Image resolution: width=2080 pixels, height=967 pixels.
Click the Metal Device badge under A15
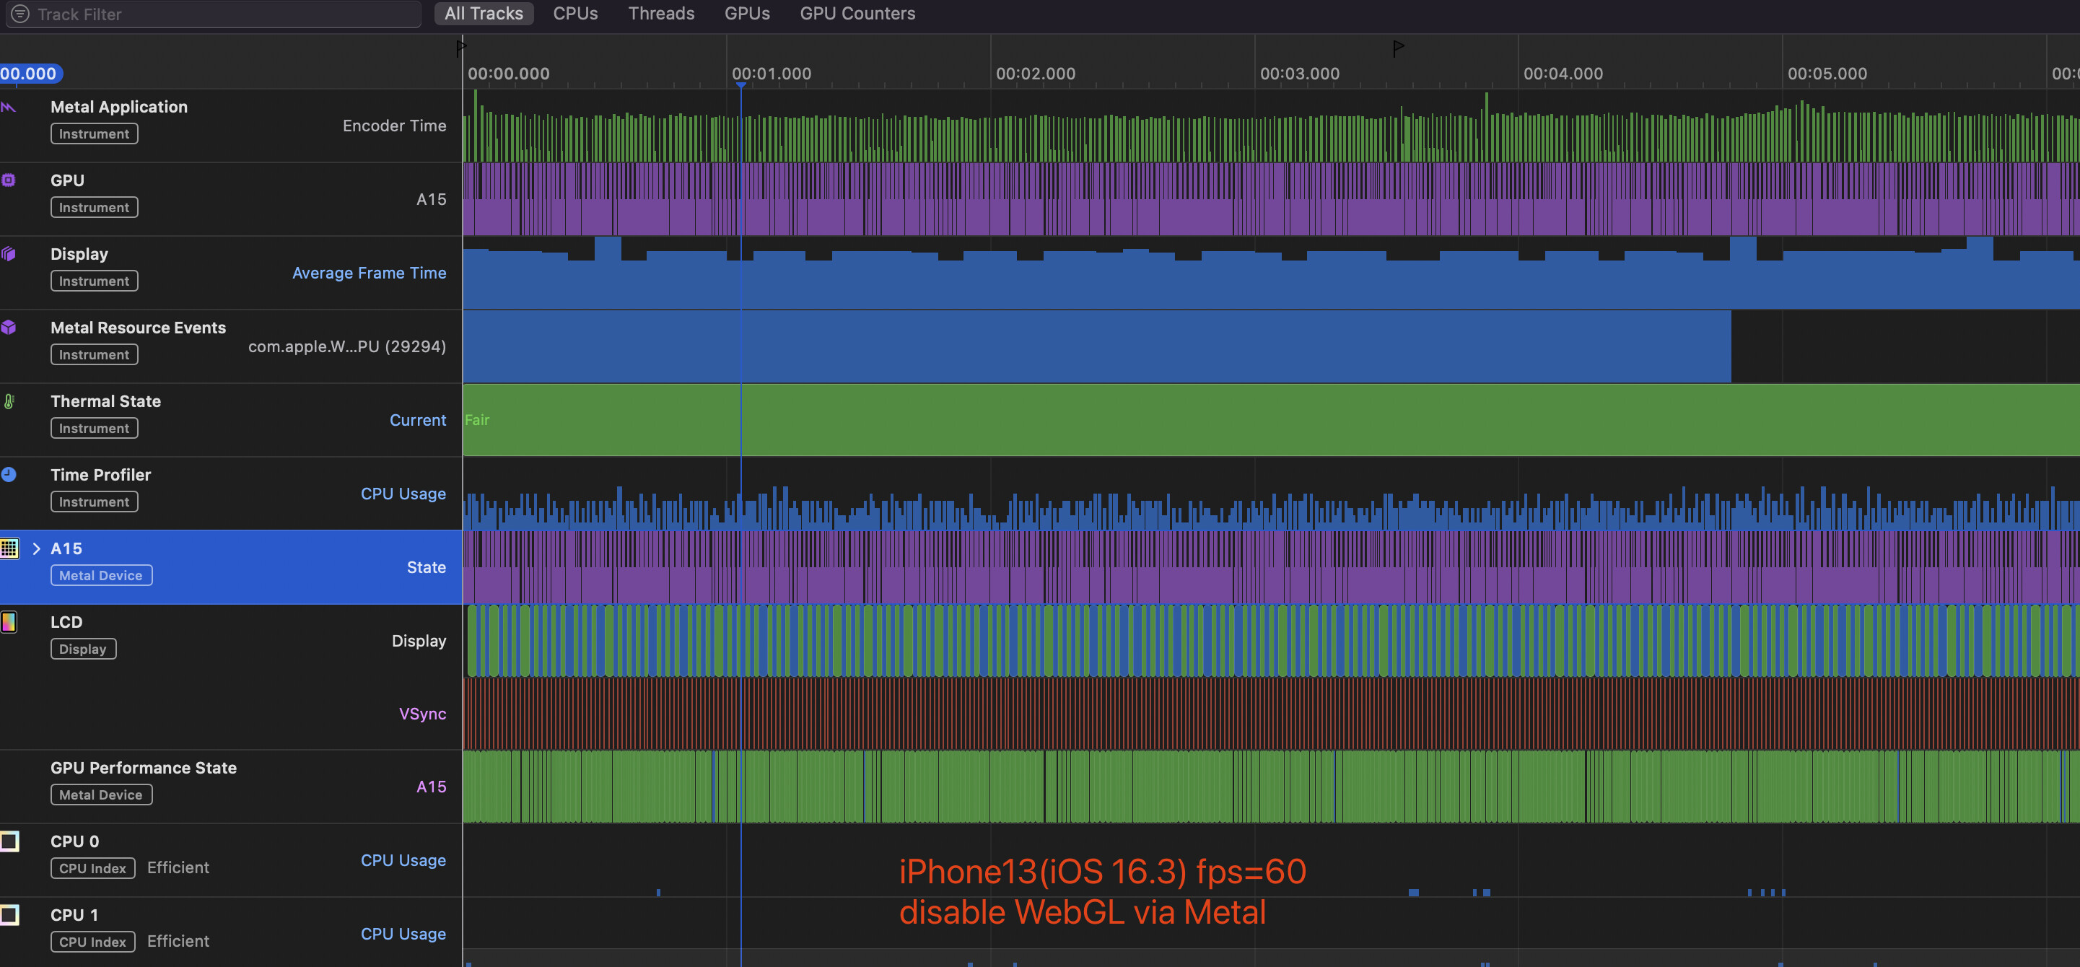(x=101, y=576)
